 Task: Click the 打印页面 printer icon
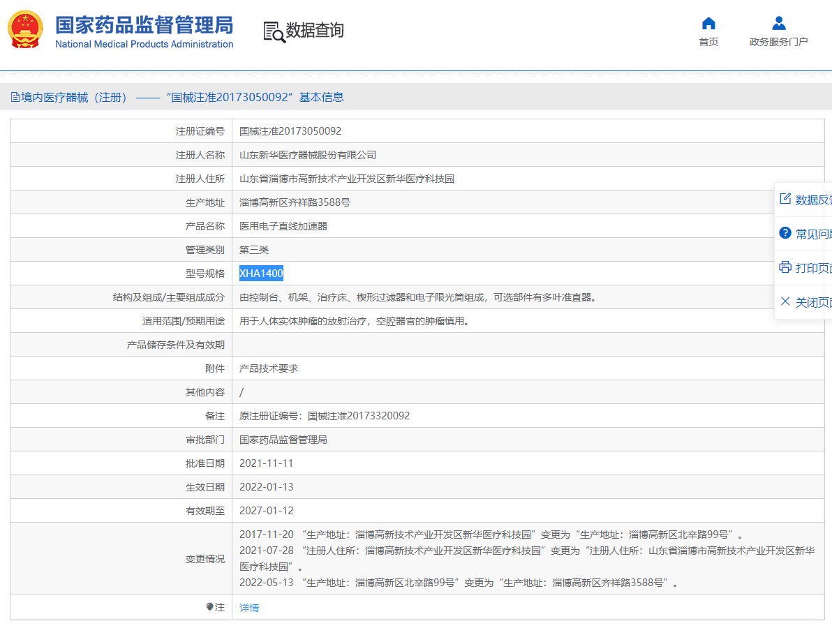coord(785,267)
